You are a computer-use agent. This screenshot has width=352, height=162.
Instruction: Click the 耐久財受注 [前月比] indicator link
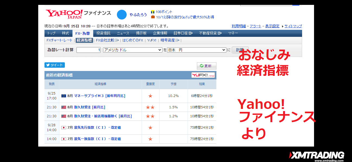89,107
